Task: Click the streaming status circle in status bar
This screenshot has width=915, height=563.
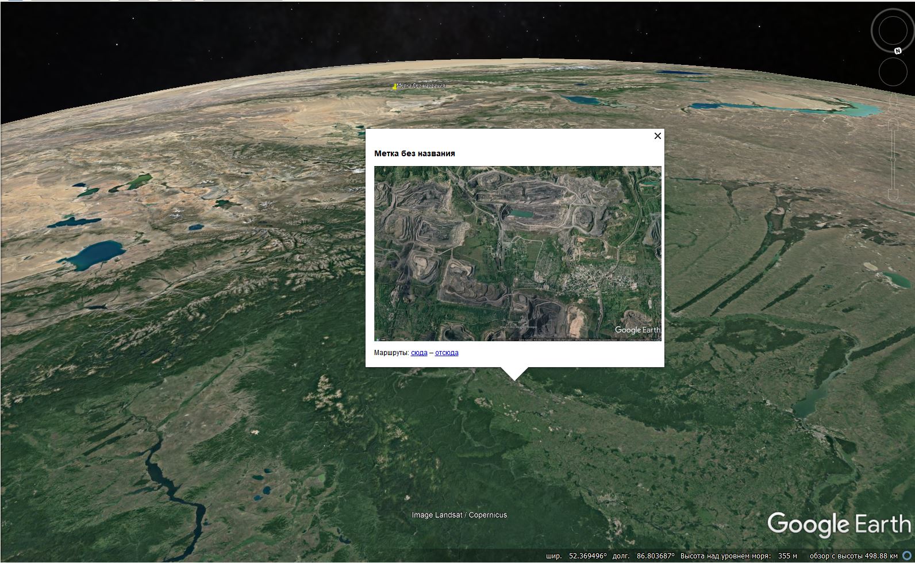Action: pyautogui.click(x=908, y=556)
